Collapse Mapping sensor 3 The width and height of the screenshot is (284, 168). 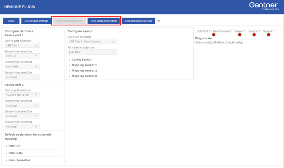pos(83,76)
